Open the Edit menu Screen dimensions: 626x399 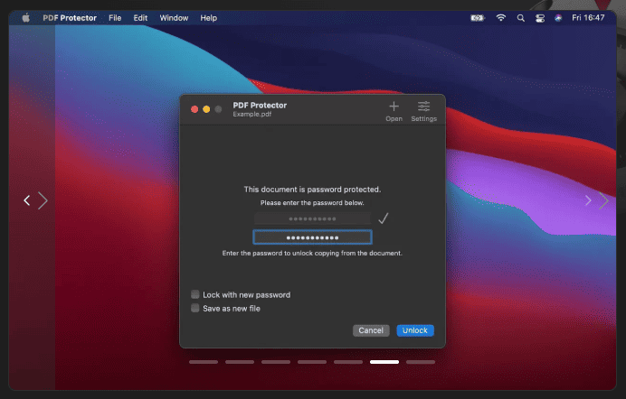tap(140, 18)
